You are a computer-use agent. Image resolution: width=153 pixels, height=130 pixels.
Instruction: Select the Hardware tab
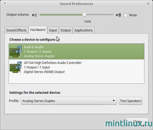click(x=38, y=30)
